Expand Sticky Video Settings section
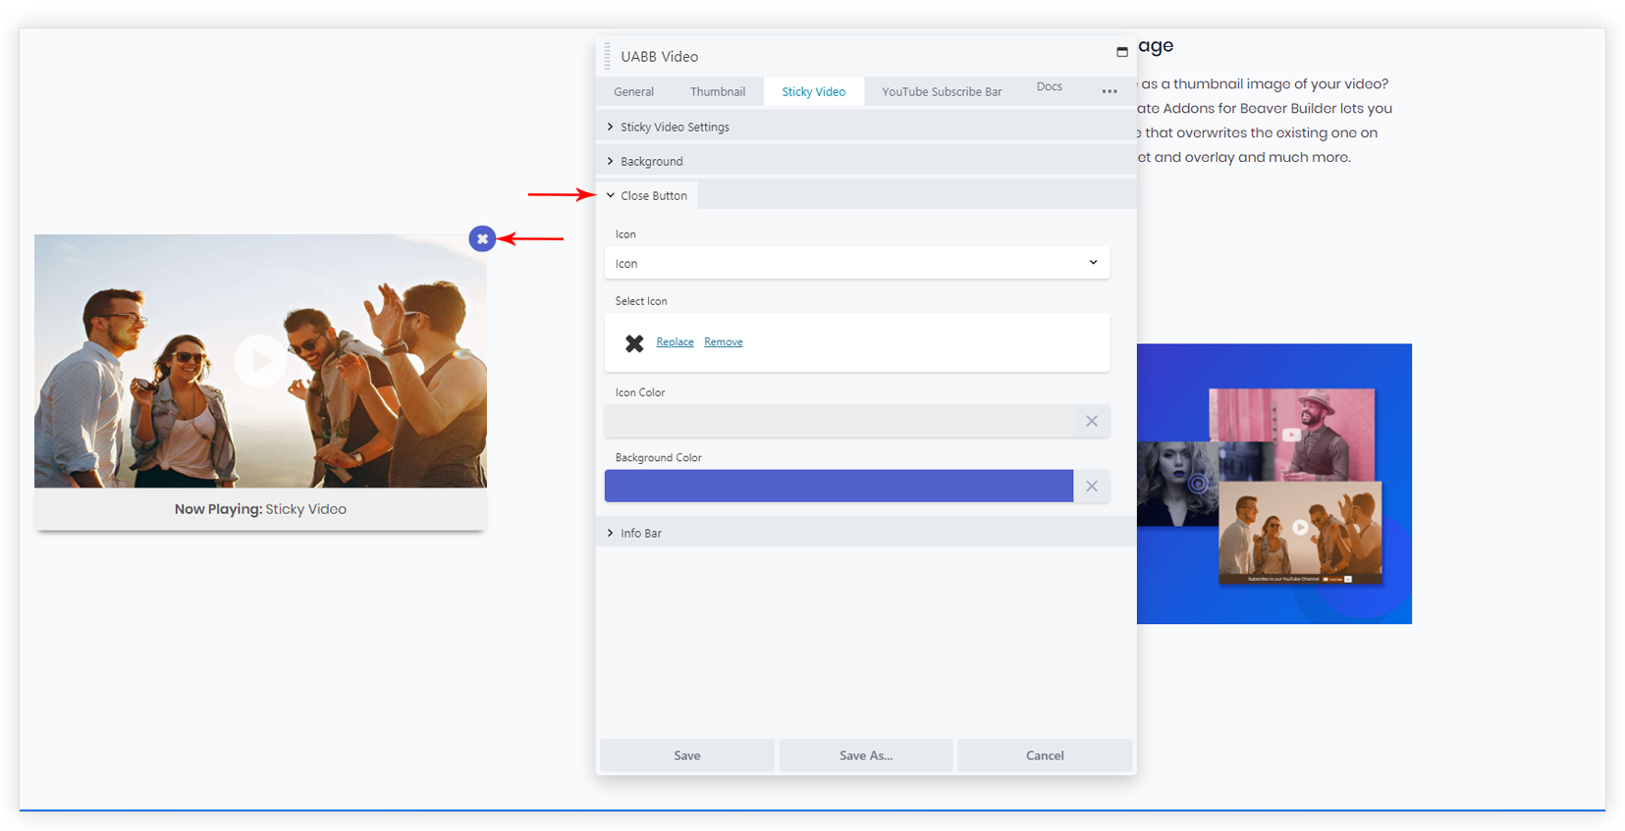 (675, 127)
